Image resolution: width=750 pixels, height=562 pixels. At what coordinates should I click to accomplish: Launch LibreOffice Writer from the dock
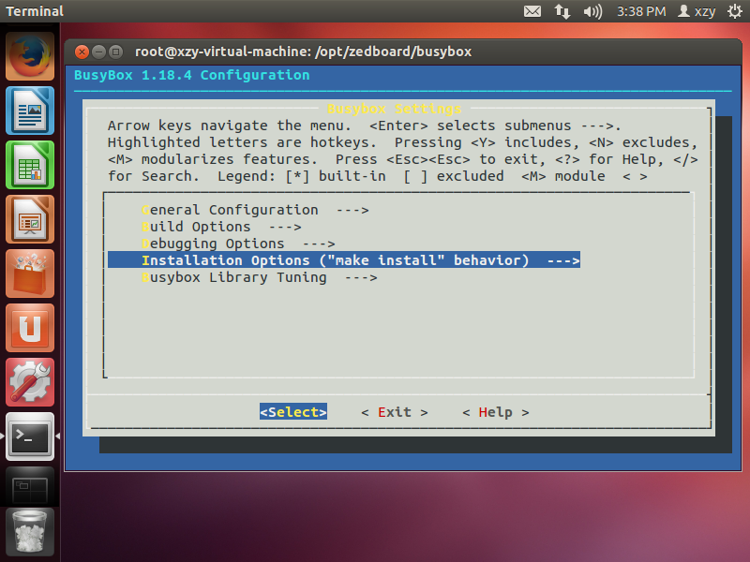[x=30, y=111]
